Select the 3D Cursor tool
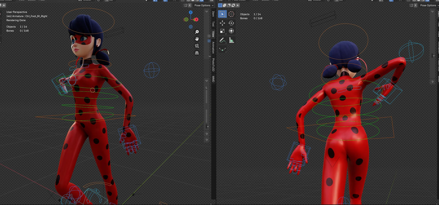 click(x=232, y=14)
